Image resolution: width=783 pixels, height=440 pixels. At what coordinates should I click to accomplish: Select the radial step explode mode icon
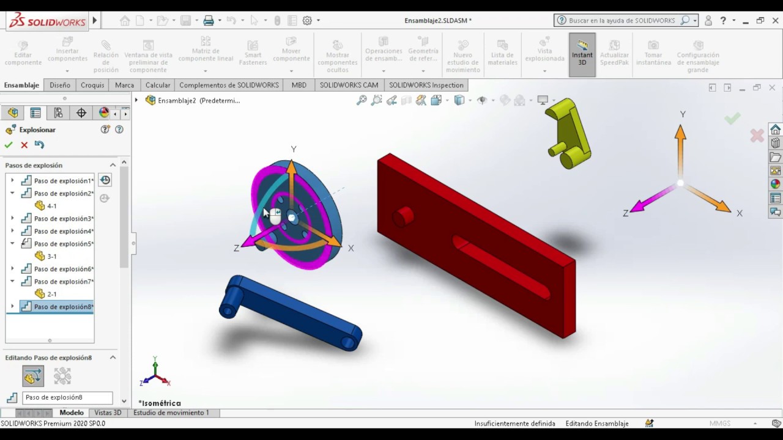click(62, 376)
